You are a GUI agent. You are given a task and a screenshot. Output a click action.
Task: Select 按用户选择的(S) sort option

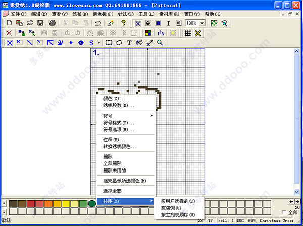pyautogui.click(x=179, y=201)
